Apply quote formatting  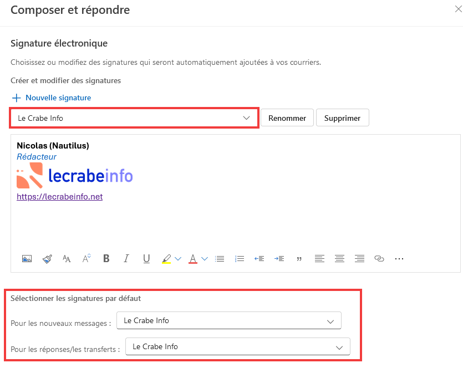tap(299, 259)
